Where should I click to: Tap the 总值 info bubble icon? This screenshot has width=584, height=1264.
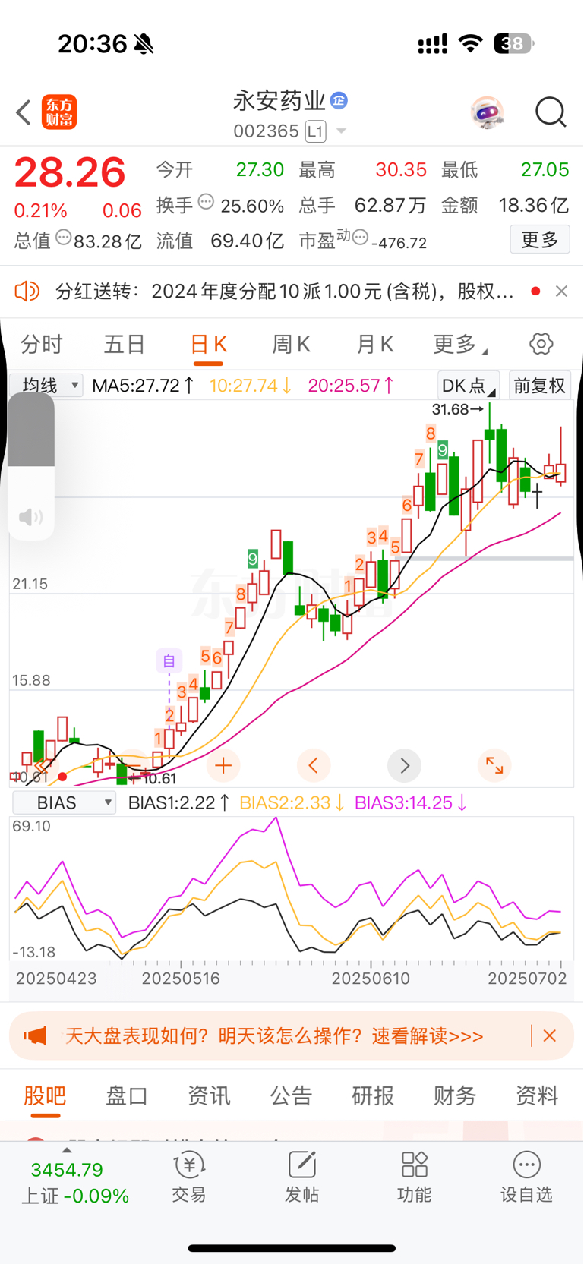click(x=64, y=238)
